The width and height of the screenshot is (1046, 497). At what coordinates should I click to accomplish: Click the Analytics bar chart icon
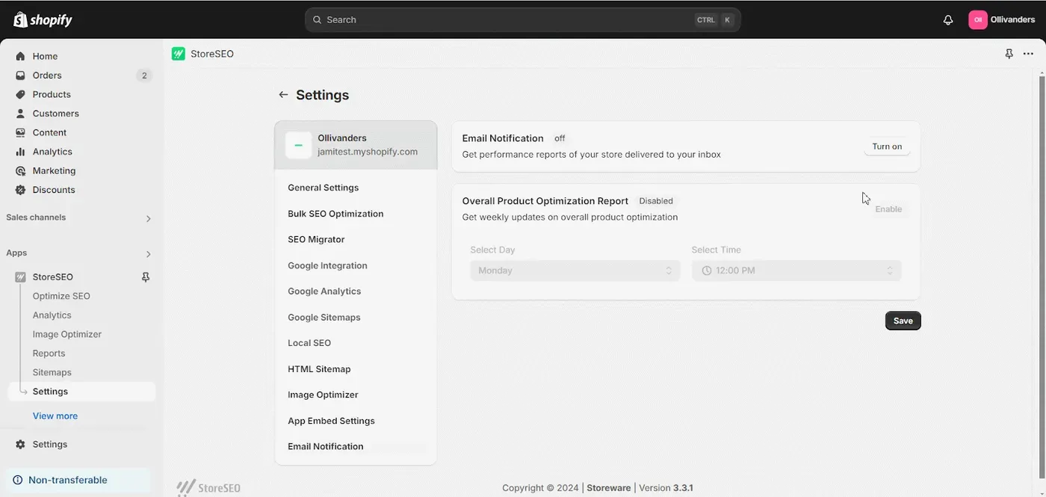click(20, 152)
